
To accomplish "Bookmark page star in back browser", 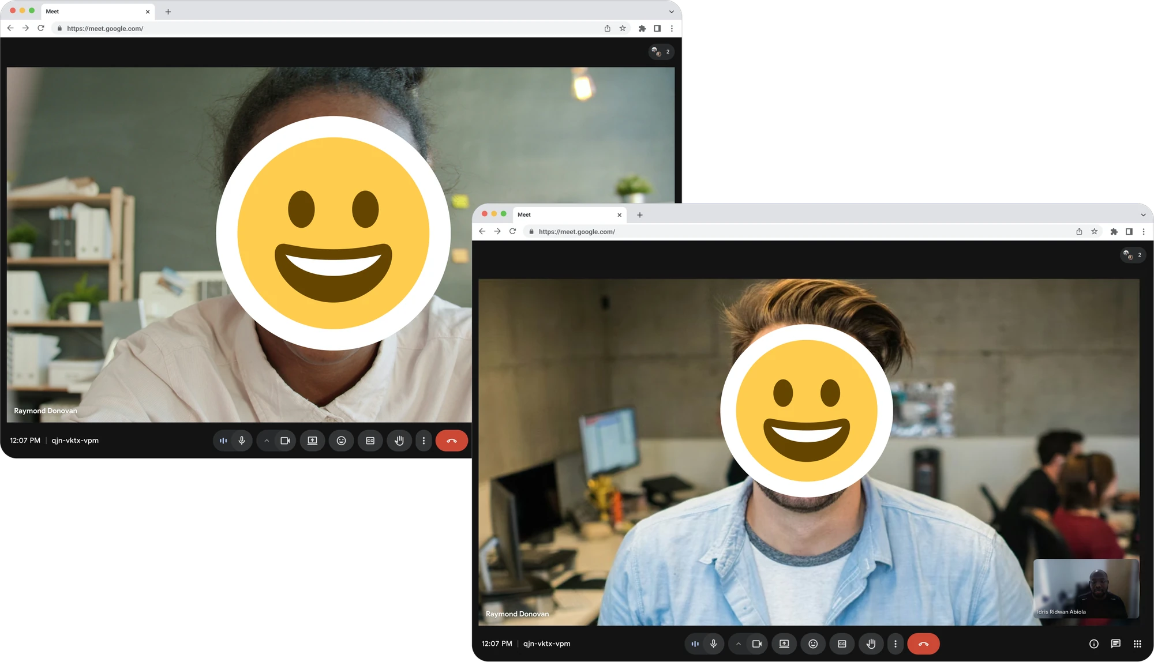I will 623,28.
